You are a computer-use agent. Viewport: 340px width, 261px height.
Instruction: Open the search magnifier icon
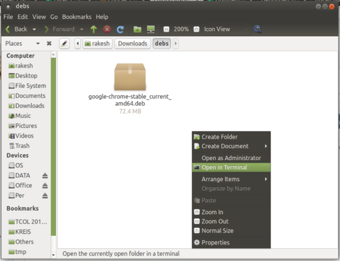257,29
